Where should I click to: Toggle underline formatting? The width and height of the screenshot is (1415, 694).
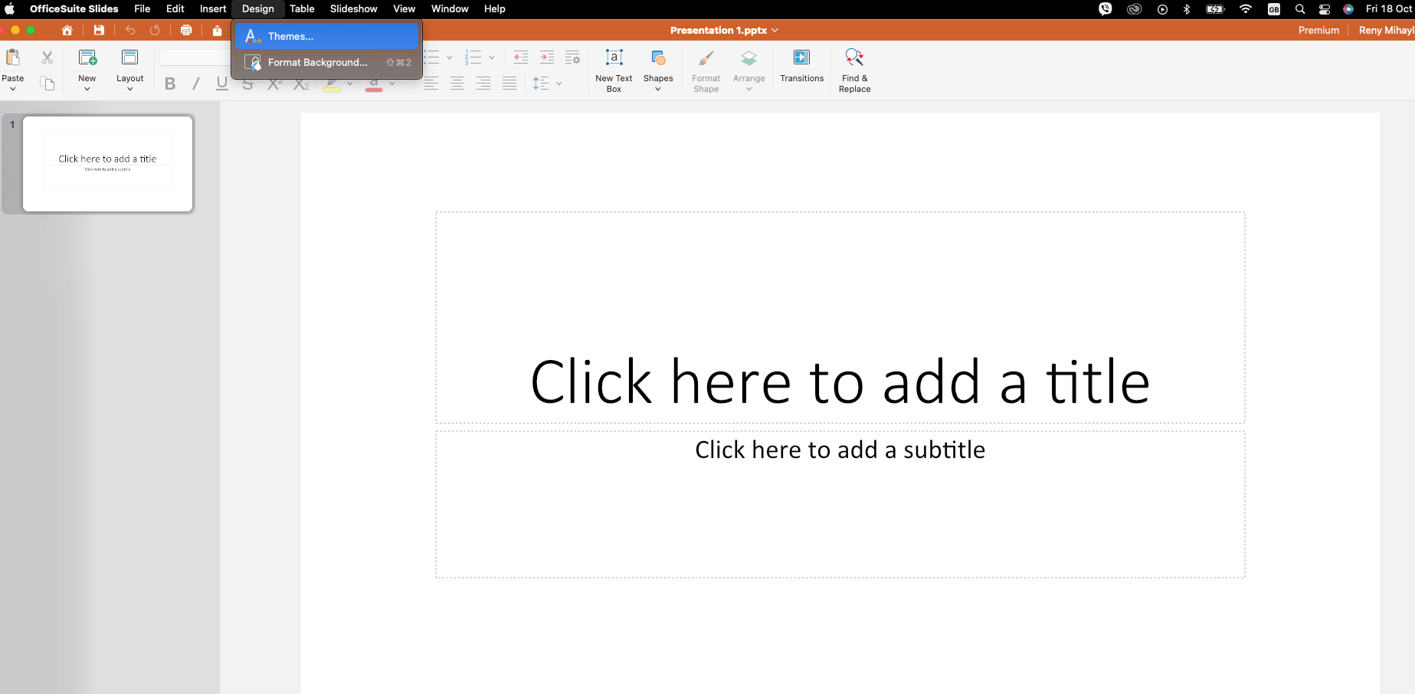[x=221, y=83]
